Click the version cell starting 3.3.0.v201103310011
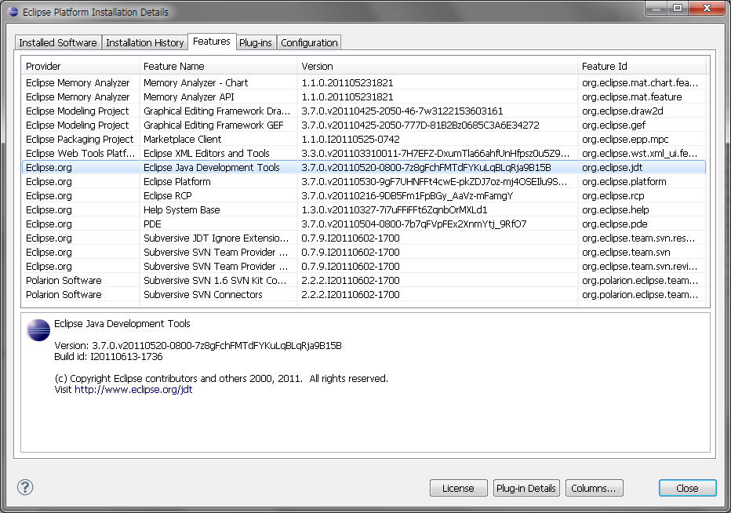 click(x=435, y=153)
